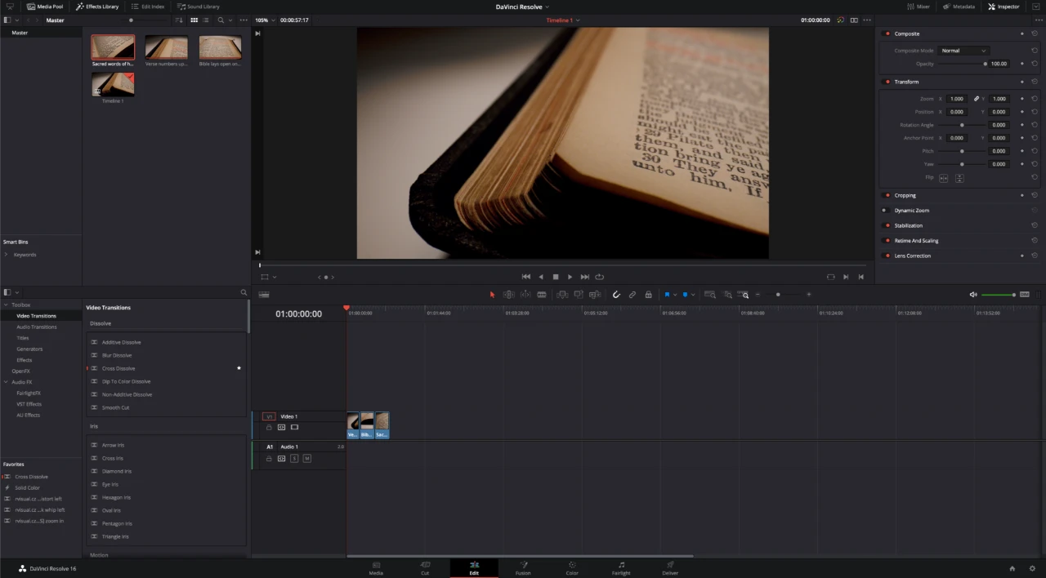Collapse the Transform section
Viewport: 1046px width, 578px height.
pos(906,82)
